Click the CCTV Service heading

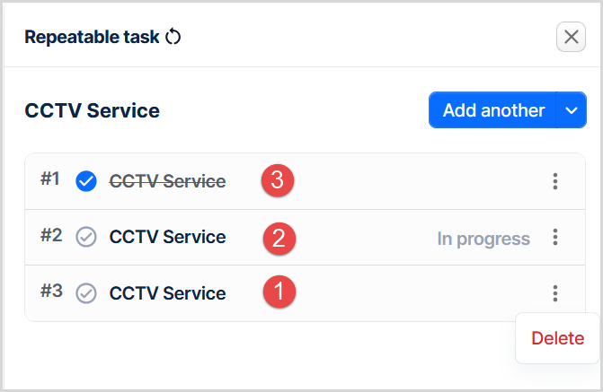(92, 111)
